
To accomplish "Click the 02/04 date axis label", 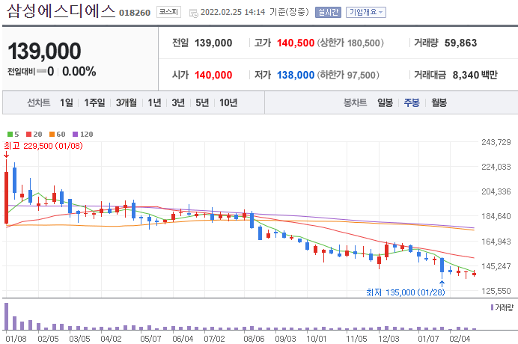I will coord(460,339).
